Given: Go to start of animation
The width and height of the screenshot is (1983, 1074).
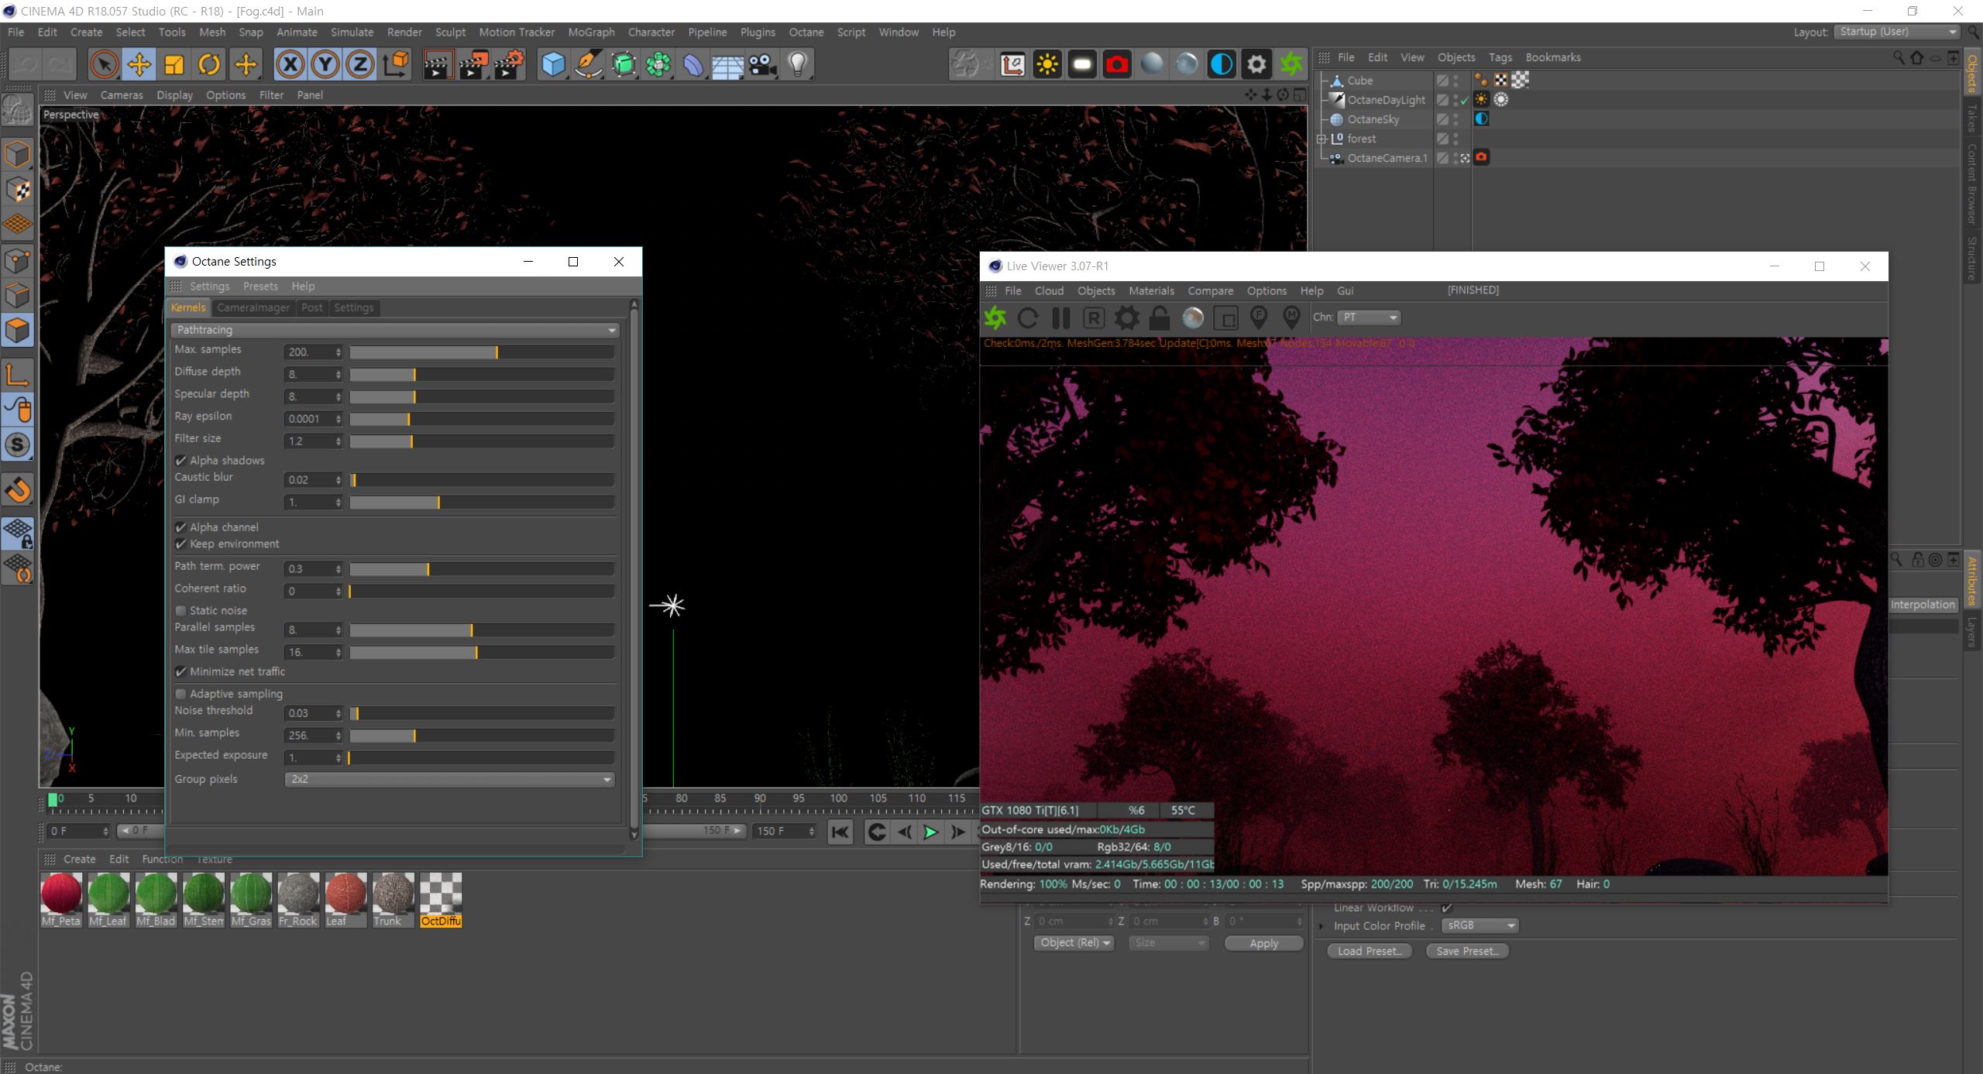Looking at the screenshot, I should point(840,832).
